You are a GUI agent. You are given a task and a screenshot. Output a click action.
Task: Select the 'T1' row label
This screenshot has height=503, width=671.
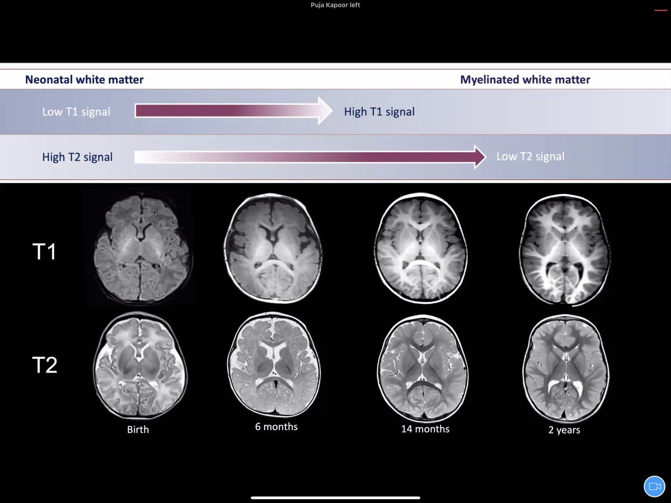(x=44, y=252)
